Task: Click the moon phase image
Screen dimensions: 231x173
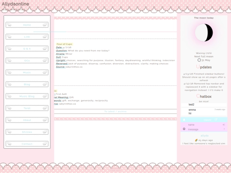Action: [204, 32]
